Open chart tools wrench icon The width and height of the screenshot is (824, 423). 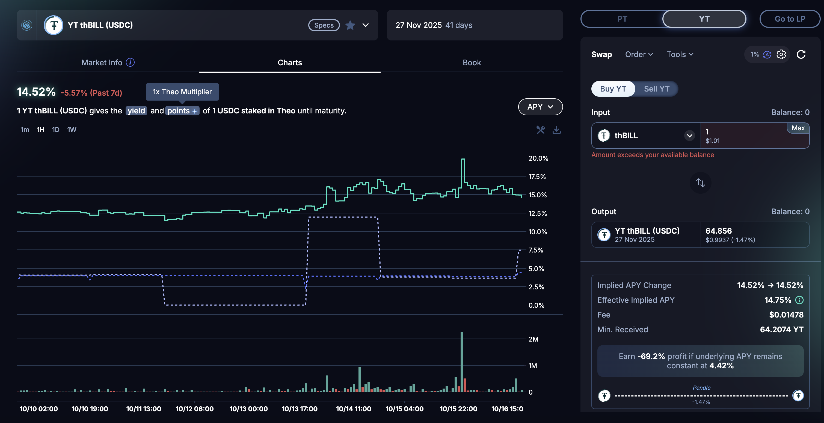(x=541, y=130)
